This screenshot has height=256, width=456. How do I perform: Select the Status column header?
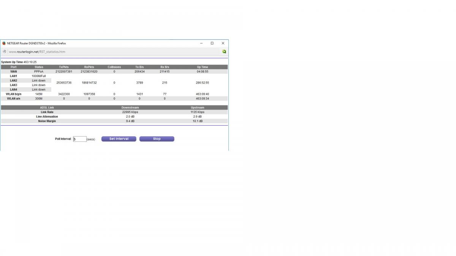[39, 67]
